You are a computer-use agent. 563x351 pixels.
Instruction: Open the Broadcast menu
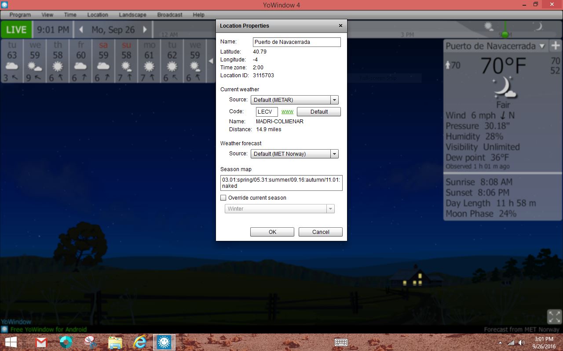(170, 14)
